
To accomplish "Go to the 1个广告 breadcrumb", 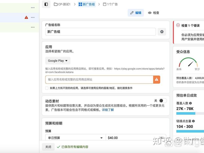I will [110, 4].
